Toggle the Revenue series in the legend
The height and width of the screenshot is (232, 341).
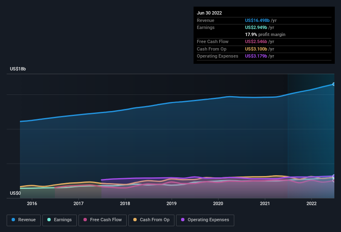coord(24,220)
